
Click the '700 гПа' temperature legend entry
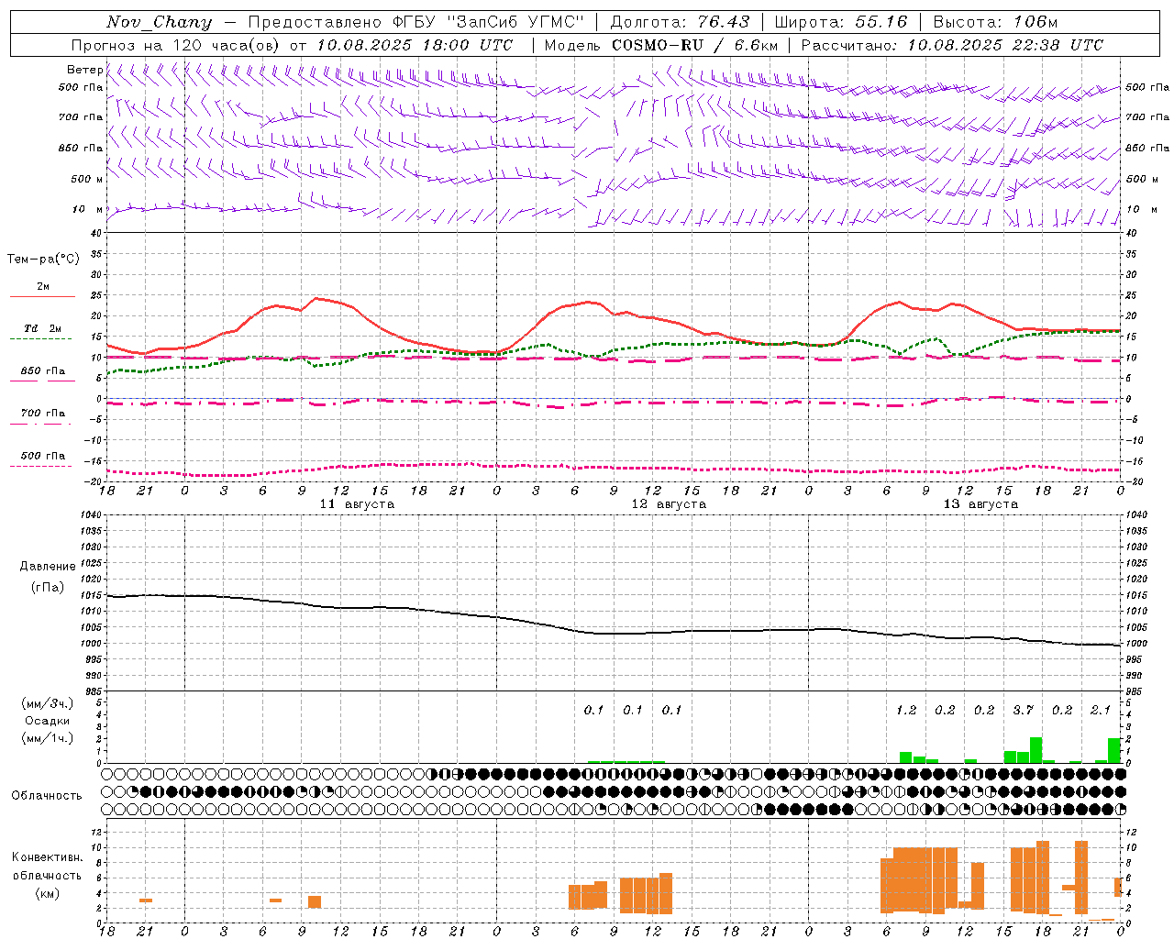click(x=43, y=414)
